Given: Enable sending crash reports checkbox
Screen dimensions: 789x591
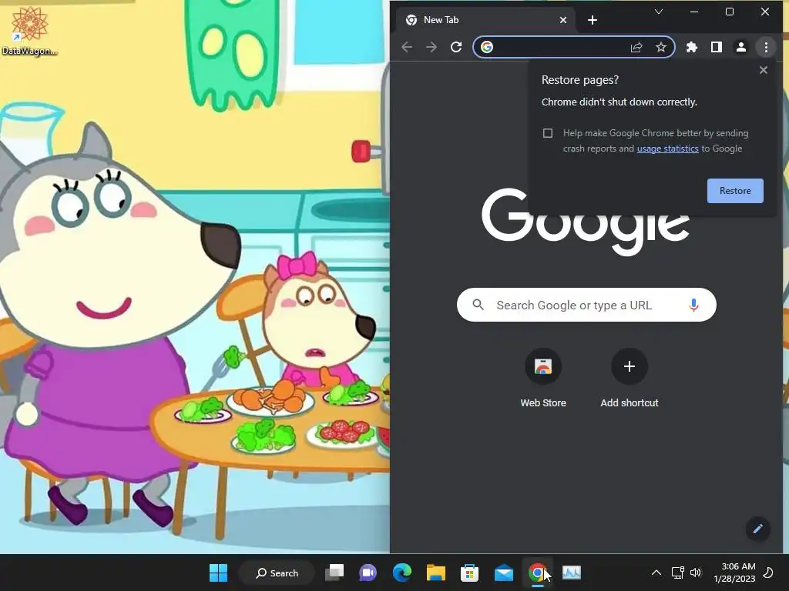Looking at the screenshot, I should pos(548,133).
